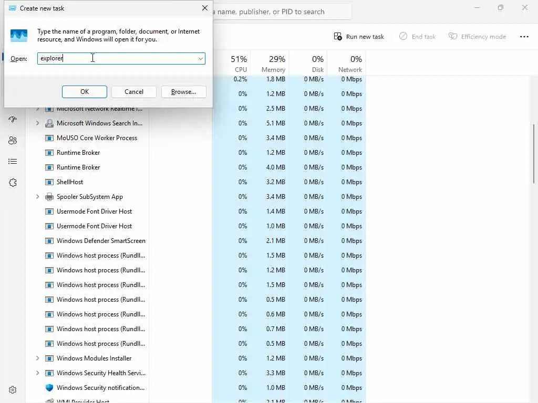Expand Windows Security Health Service row
Image resolution: width=538 pixels, height=403 pixels.
[x=37, y=373]
